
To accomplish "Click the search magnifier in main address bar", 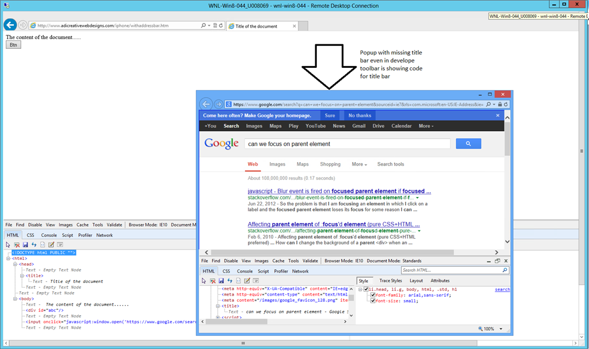I will coord(203,25).
